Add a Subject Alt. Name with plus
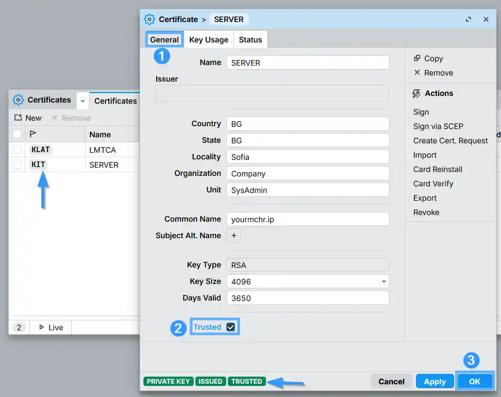This screenshot has width=501, height=397. 234,235
